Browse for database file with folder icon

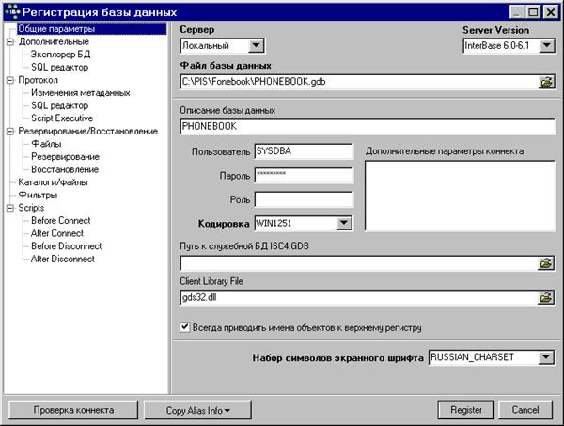pos(545,83)
